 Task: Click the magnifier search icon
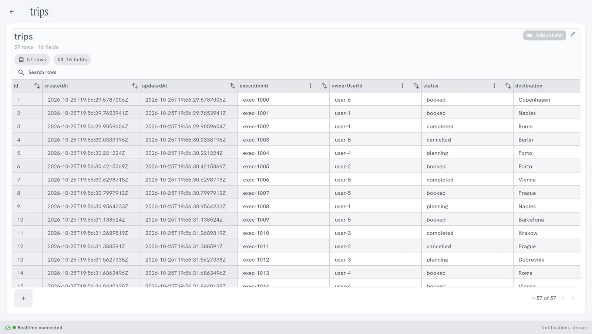pos(21,72)
